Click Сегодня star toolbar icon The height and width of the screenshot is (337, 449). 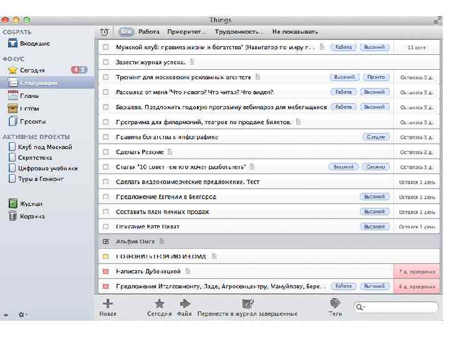click(159, 303)
